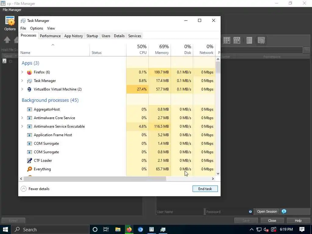
Task: Click the Everything magnifier icon
Action: coord(30,169)
